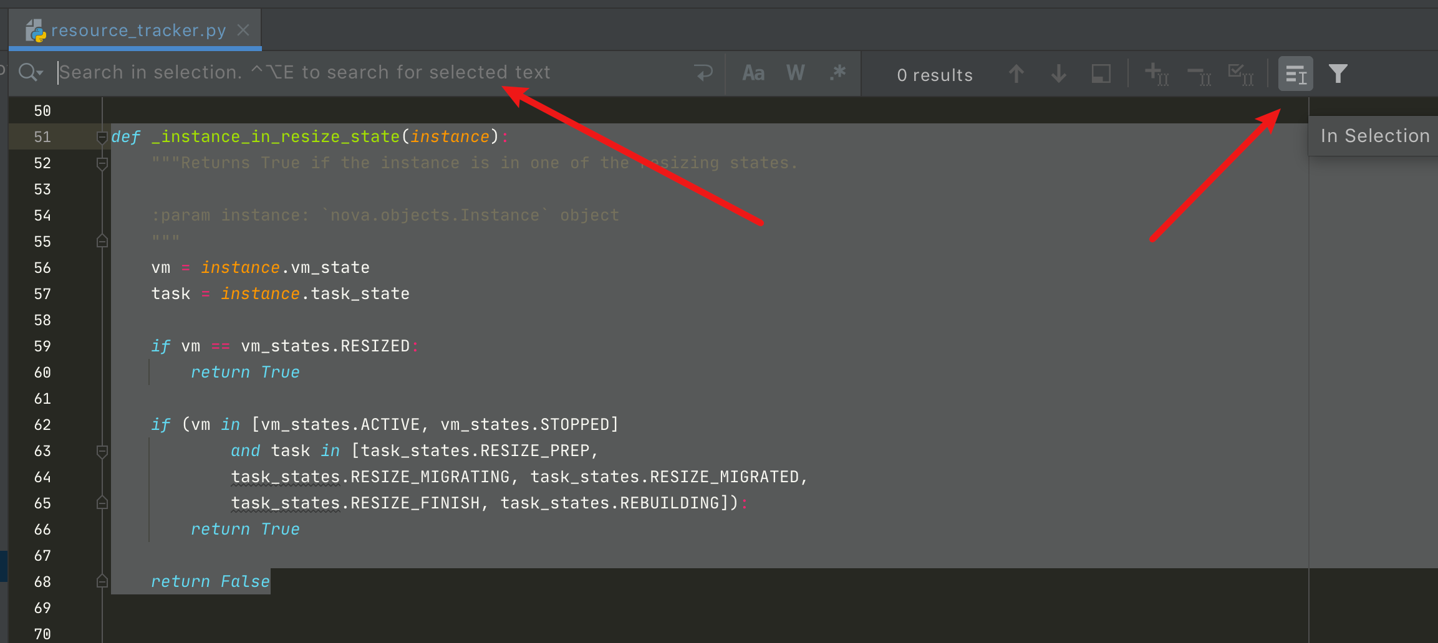This screenshot has height=643, width=1438.
Task: Click the new line icon in search field
Action: click(704, 73)
